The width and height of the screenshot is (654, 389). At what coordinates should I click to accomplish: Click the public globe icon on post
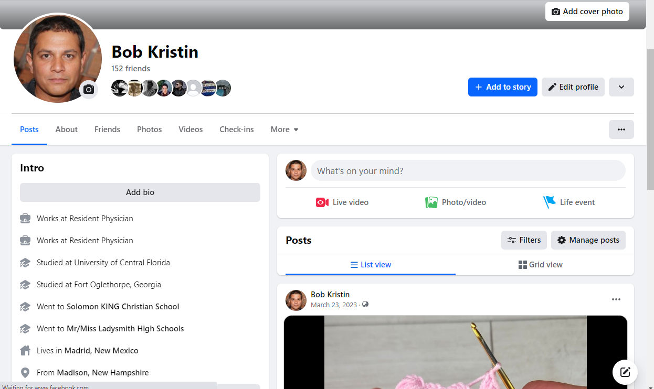coord(365,304)
